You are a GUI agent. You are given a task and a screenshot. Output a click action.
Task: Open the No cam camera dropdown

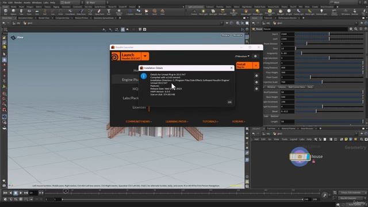pyautogui.click(x=237, y=35)
